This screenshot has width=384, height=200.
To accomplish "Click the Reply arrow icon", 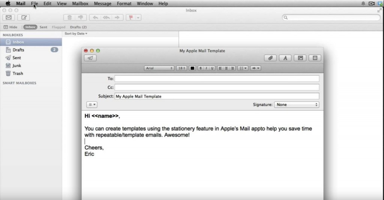I will pos(95,18).
